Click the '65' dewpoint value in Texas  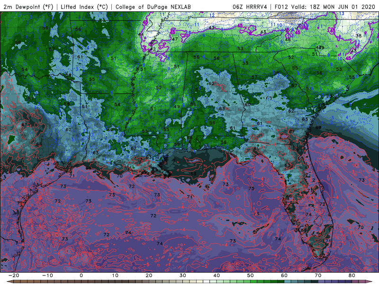click(x=25, y=124)
